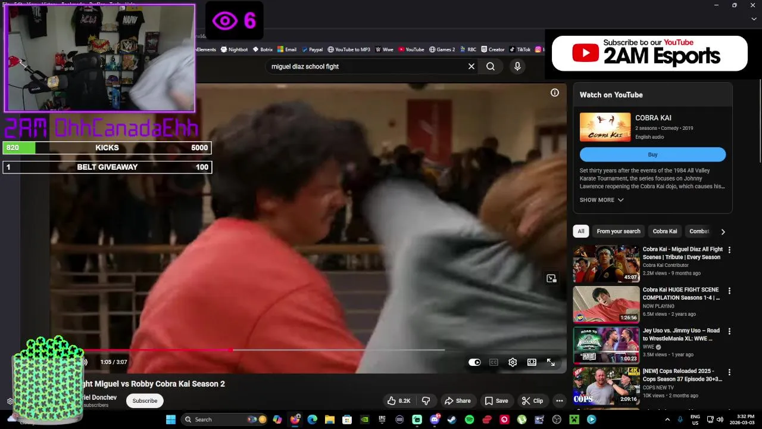Image resolution: width=762 pixels, height=429 pixels.
Task: Click the YouTube search magnifier button
Action: pyautogui.click(x=491, y=66)
